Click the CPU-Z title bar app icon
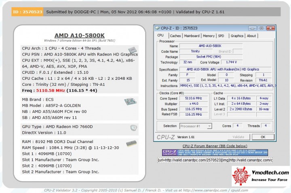The image size is (291, 193). [157, 28]
